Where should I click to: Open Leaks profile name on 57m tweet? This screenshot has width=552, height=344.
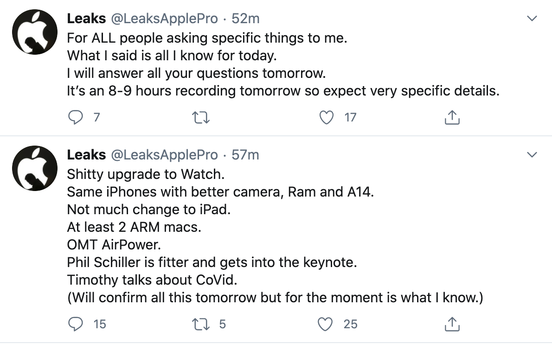pyautogui.click(x=86, y=154)
